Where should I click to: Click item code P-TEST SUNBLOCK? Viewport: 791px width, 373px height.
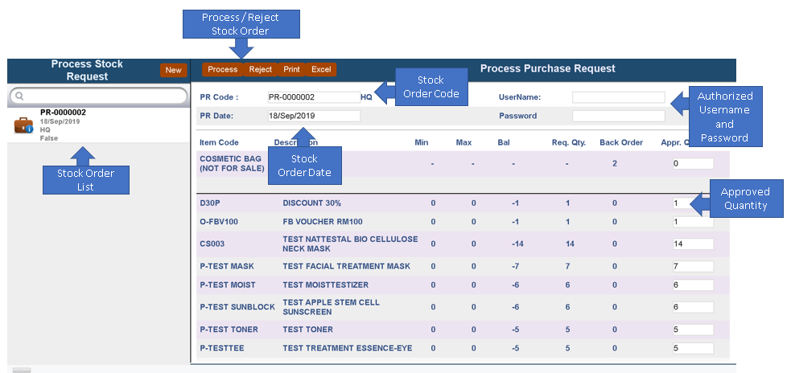(237, 307)
